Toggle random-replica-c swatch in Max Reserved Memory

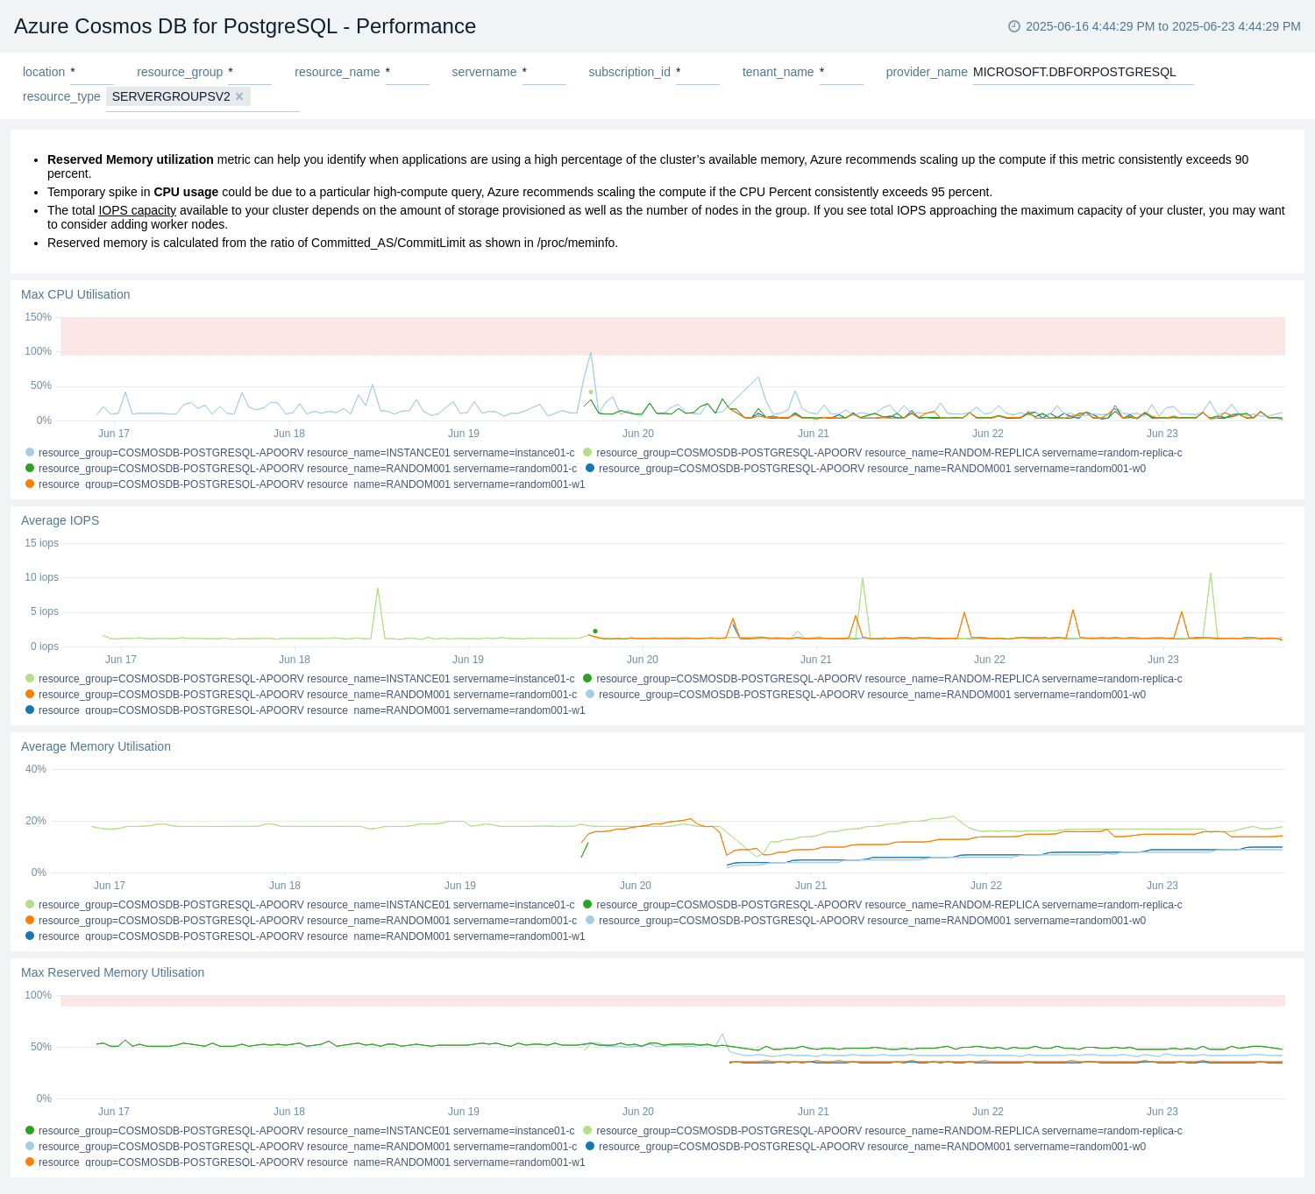click(x=587, y=1131)
